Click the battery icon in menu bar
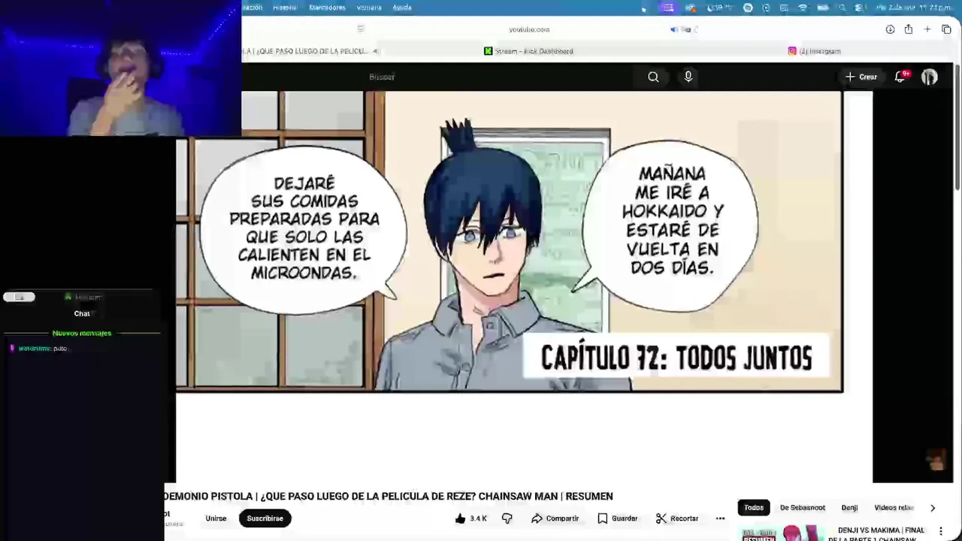Viewport: 962px width, 541px height. [x=822, y=8]
